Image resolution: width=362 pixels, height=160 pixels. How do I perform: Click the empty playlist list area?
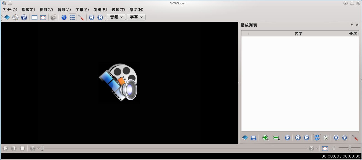tap(300, 84)
